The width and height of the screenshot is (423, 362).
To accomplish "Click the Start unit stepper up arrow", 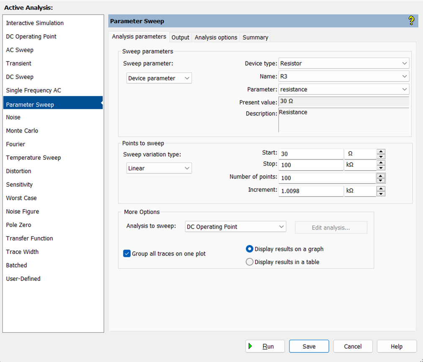I will [381, 151].
